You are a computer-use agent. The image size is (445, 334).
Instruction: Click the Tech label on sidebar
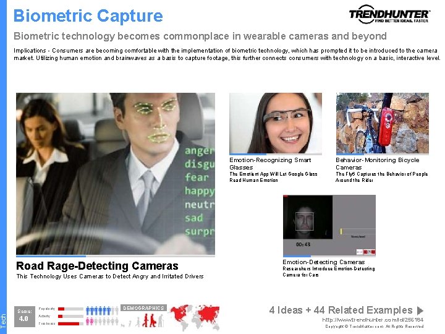(x=4, y=320)
